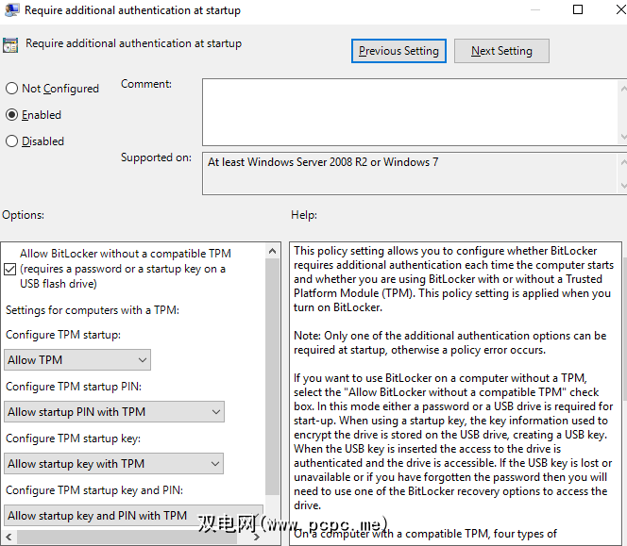Go to the Next Setting
Image resolution: width=627 pixels, height=546 pixels.
[x=501, y=51]
